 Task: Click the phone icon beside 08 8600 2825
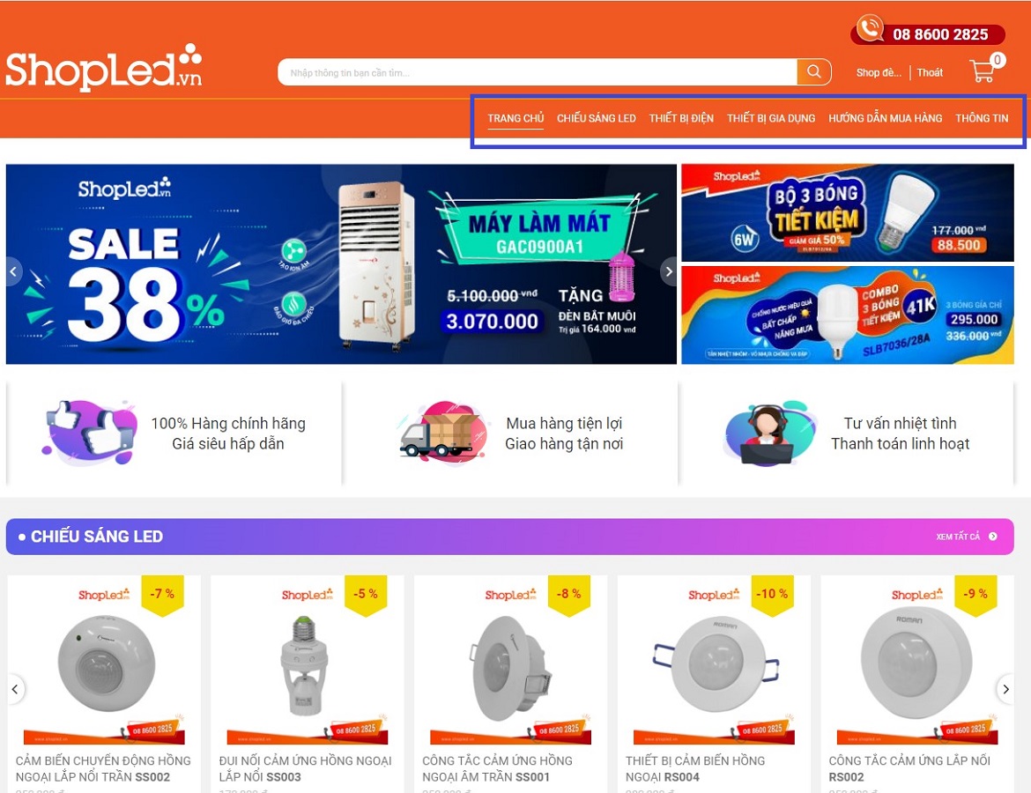(x=870, y=28)
